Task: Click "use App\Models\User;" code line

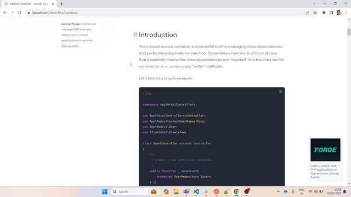Action: pyautogui.click(x=160, y=126)
